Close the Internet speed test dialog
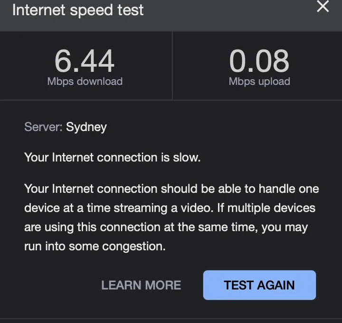Image resolution: width=342 pixels, height=323 pixels. click(323, 7)
